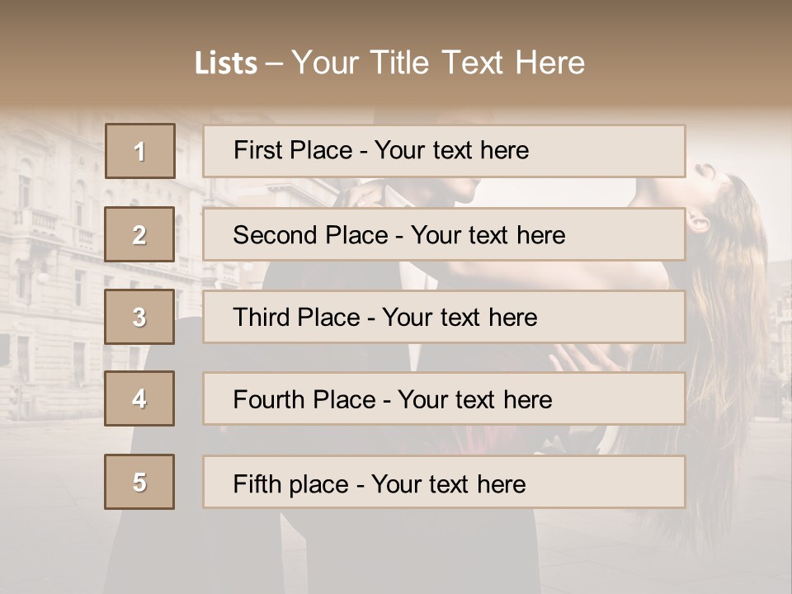Image resolution: width=792 pixels, height=594 pixels.
Task: Click the word First in list
Action: (257, 150)
